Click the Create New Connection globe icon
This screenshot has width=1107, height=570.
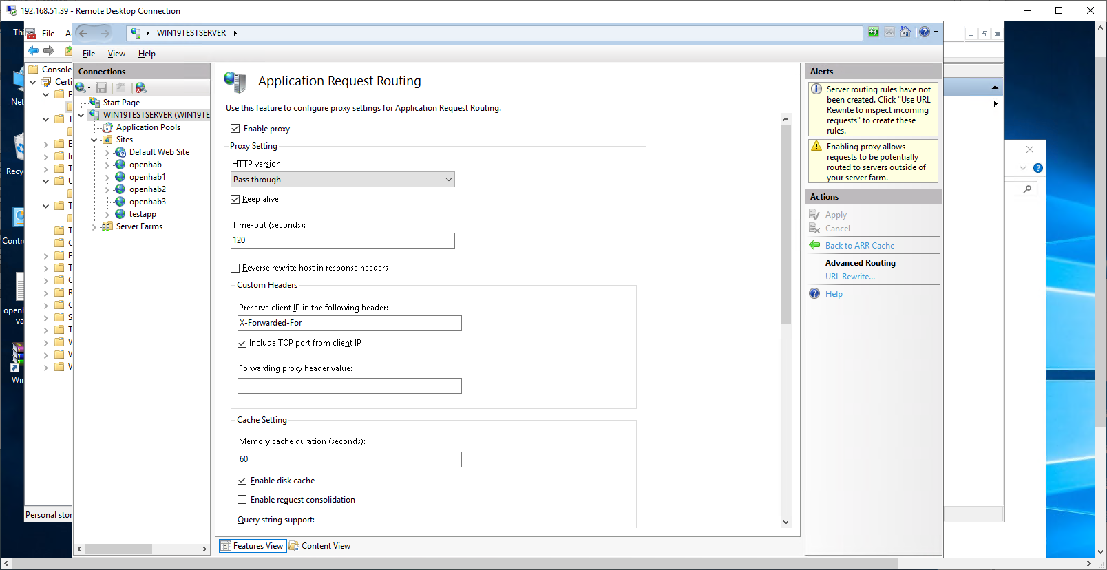(81, 87)
